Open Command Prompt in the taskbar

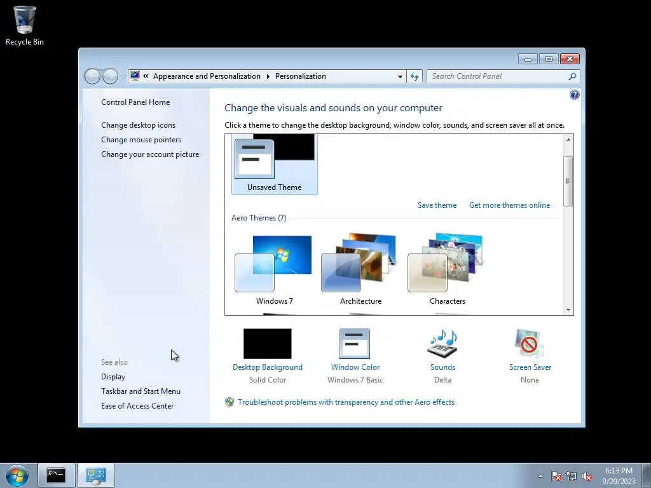56,475
